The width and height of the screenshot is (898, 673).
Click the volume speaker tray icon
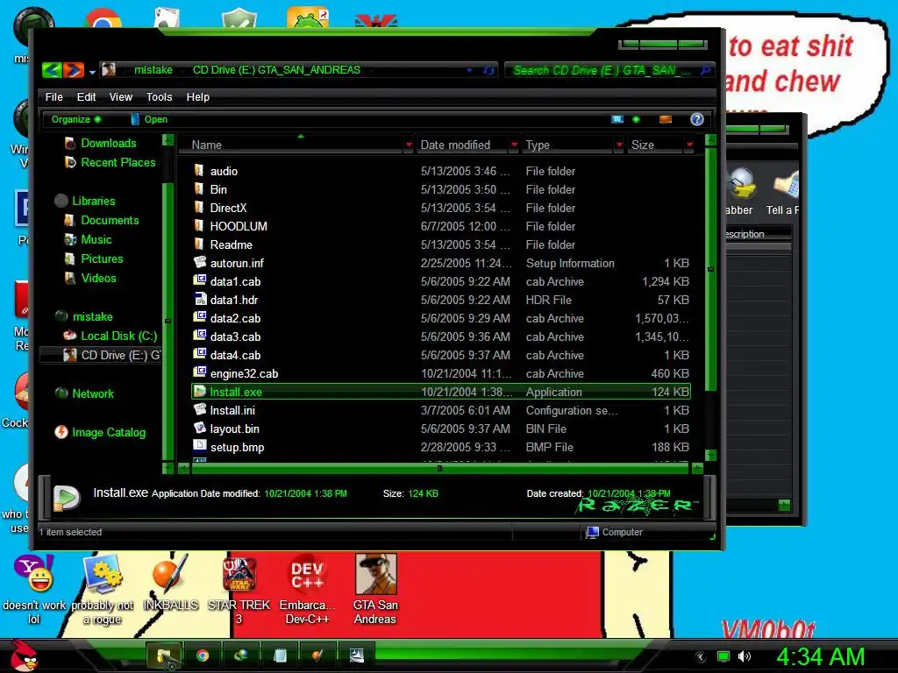coord(744,656)
